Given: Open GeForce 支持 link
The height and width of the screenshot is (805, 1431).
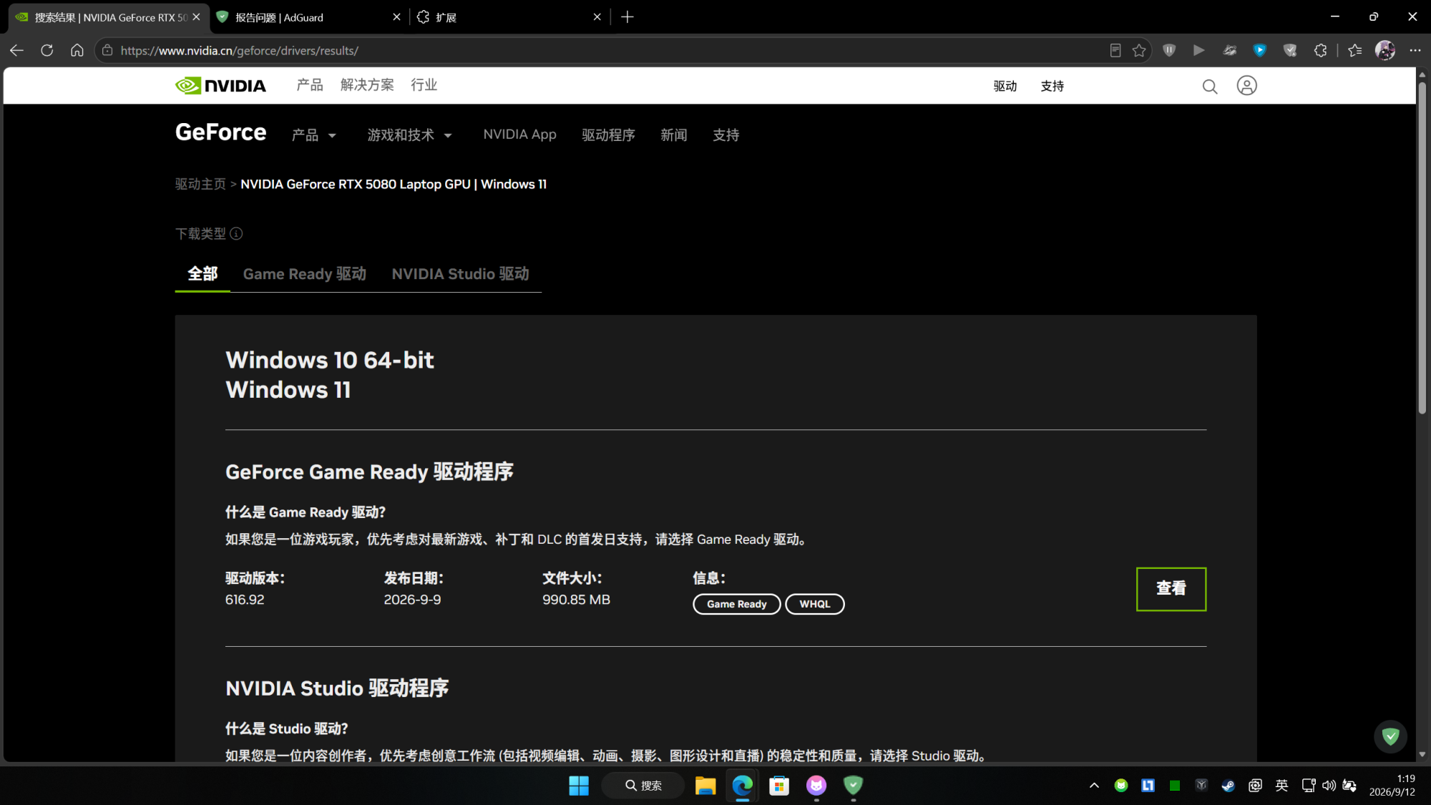Looking at the screenshot, I should [x=726, y=135].
